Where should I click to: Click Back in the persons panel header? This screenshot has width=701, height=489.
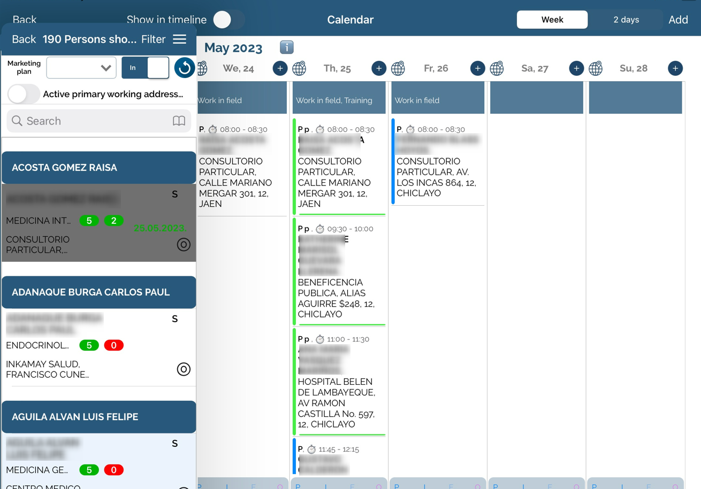coord(24,40)
